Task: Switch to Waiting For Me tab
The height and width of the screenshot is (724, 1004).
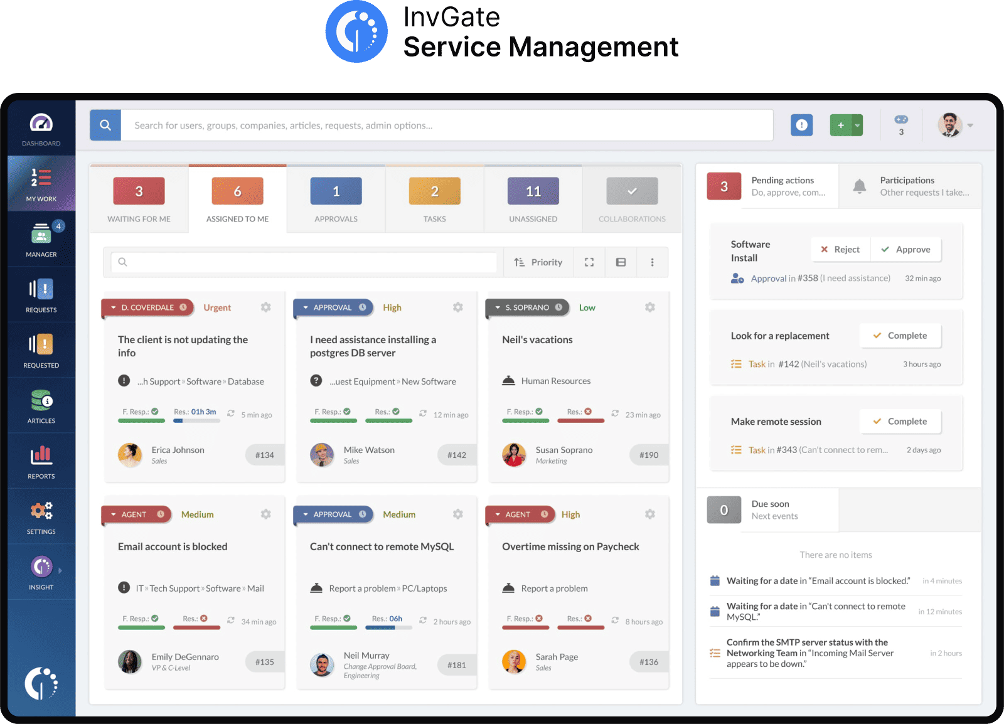Action: pos(139,200)
